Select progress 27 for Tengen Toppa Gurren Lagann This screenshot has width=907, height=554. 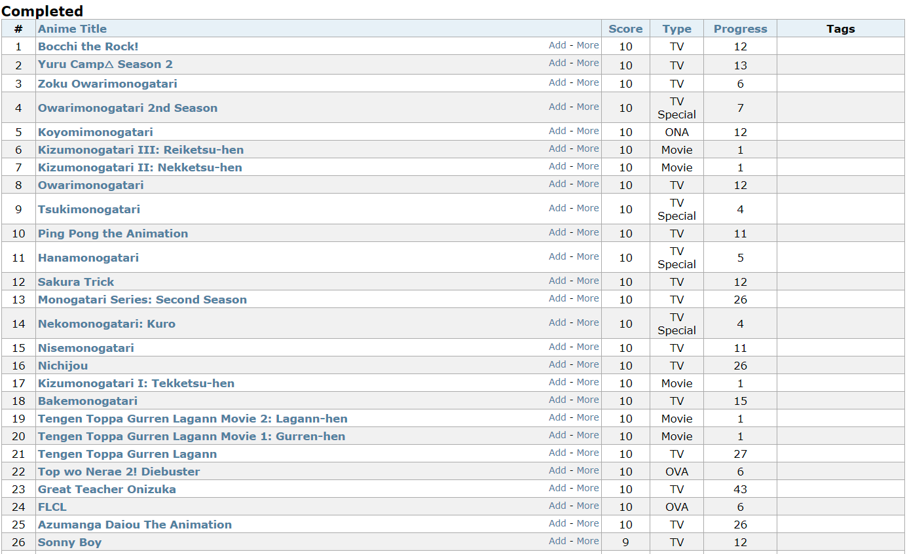(x=741, y=454)
